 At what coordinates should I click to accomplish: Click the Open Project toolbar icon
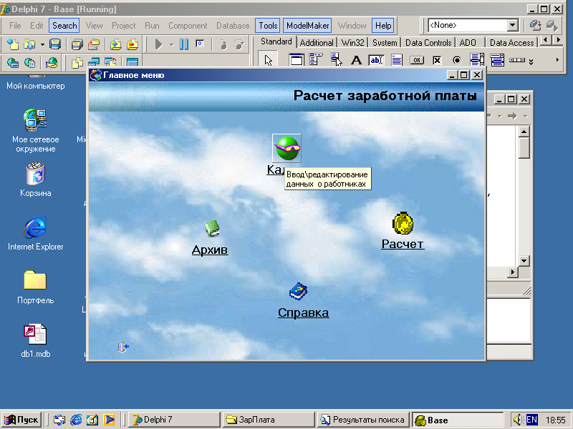click(94, 44)
